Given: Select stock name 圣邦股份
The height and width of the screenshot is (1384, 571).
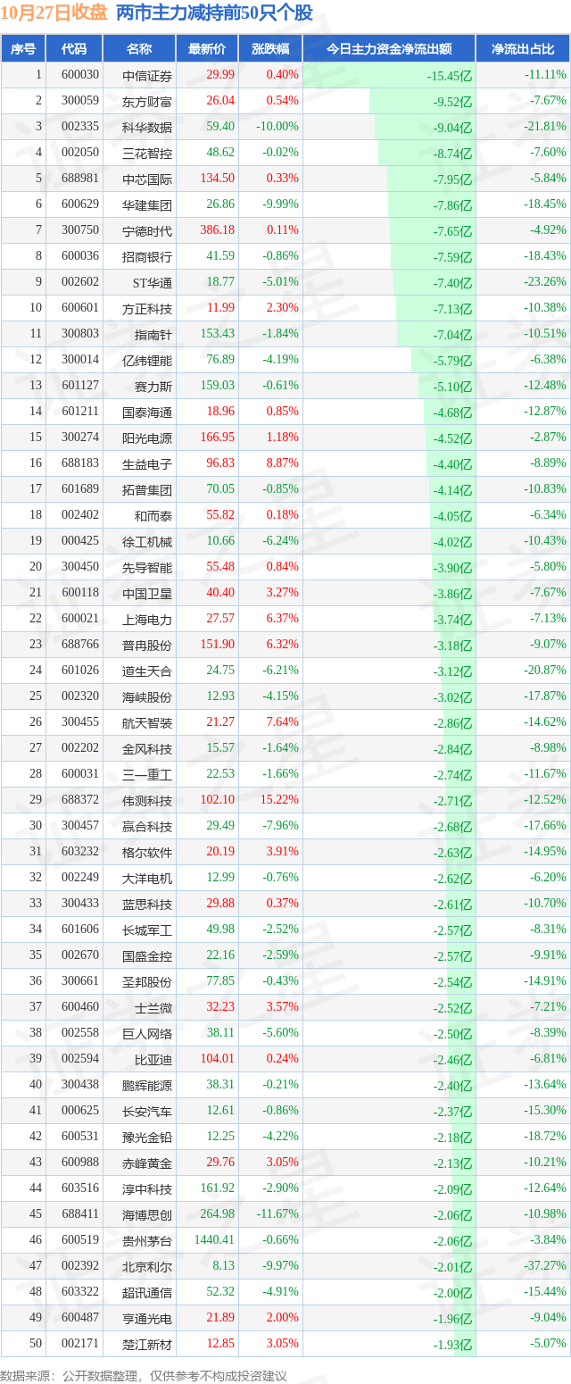Looking at the screenshot, I should click(x=147, y=981).
